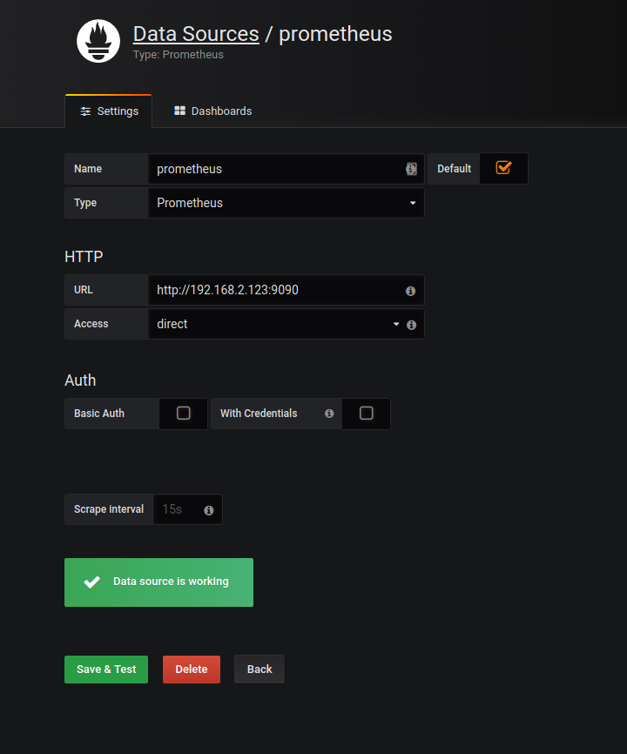Switch to the Settings tab

(109, 111)
